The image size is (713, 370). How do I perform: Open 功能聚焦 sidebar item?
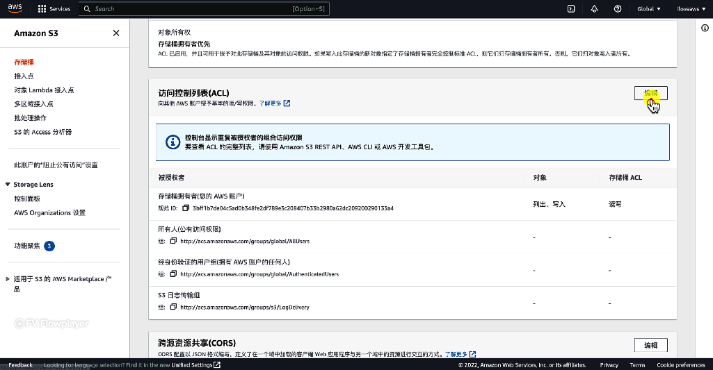point(27,246)
